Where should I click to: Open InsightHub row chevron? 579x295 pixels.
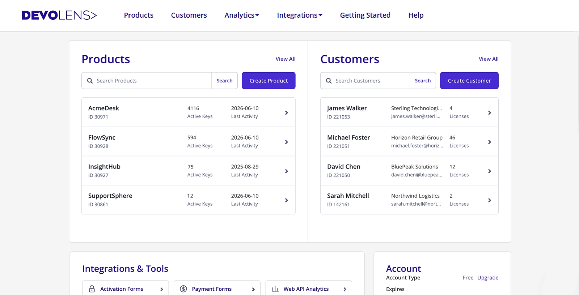point(287,171)
